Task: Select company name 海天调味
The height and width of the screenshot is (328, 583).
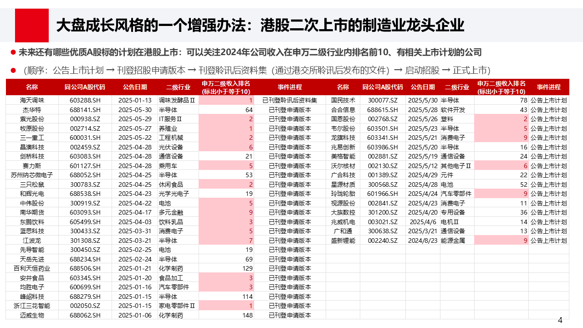Action: click(32, 100)
